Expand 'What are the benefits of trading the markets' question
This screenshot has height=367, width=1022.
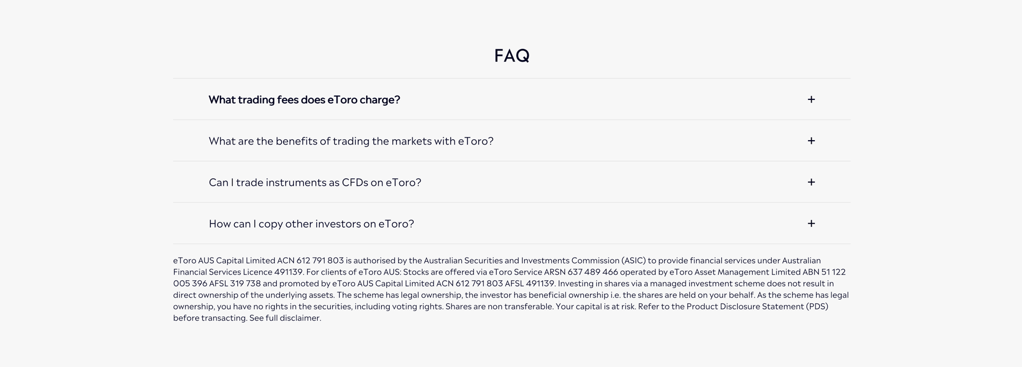click(351, 141)
